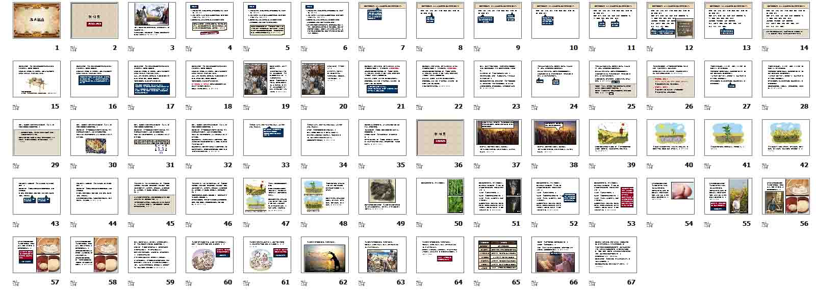Click the animation star icon below slide 67
This screenshot has width=816, height=290.
click(x=592, y=283)
